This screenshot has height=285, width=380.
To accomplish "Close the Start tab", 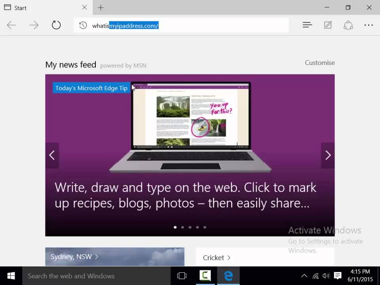I will click(x=84, y=8).
